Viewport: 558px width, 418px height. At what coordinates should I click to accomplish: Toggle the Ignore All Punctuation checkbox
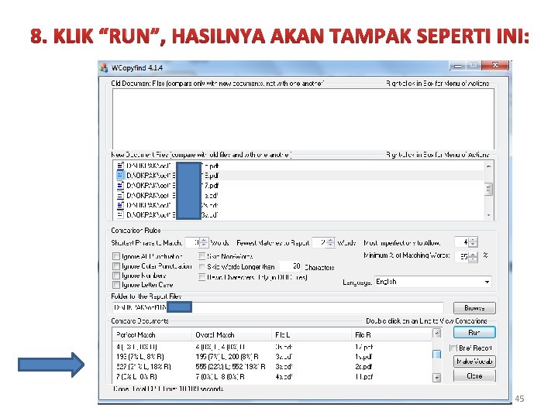point(116,256)
